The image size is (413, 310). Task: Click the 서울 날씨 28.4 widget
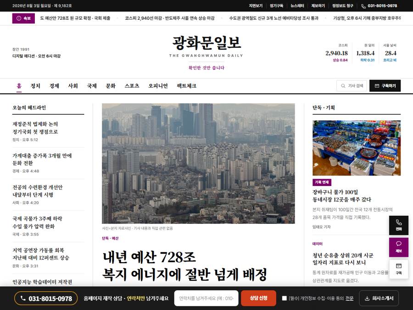[390, 53]
